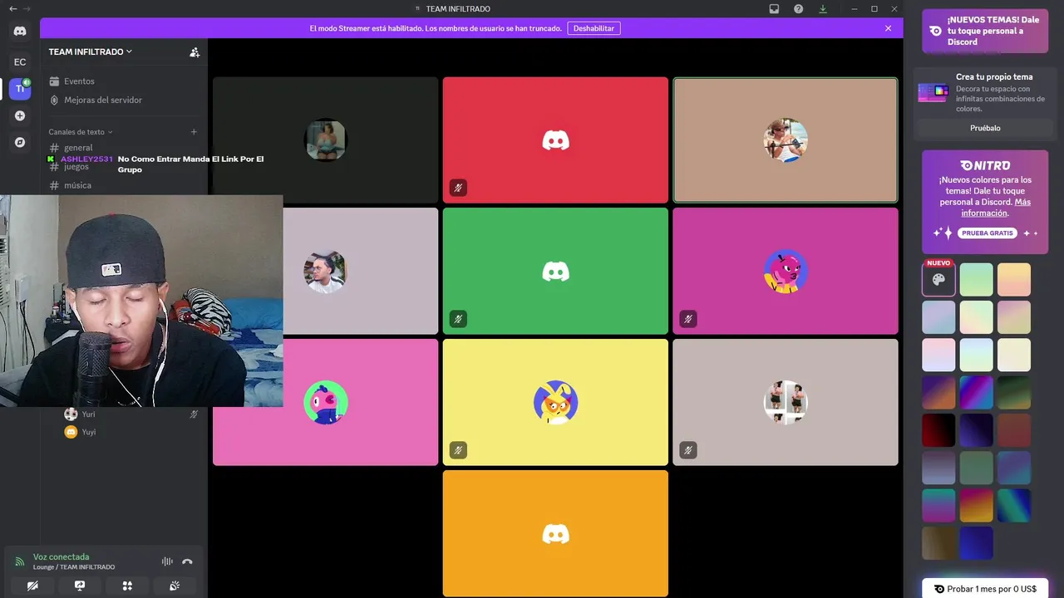Viewport: 1064px width, 598px height.
Task: Select the peach yellow theme swatch in top row
Action: (x=1014, y=280)
